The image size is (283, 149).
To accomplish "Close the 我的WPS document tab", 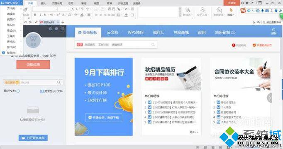I will click(58, 22).
